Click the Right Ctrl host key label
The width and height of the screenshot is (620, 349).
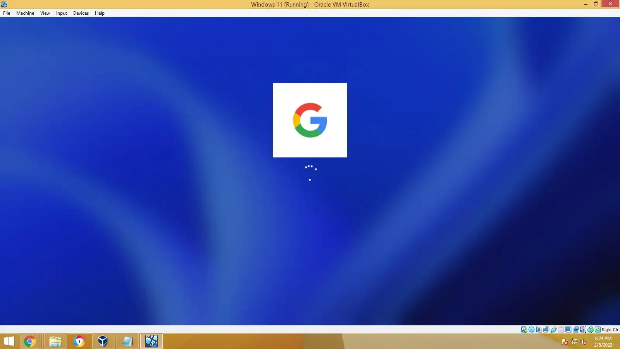[610, 330]
